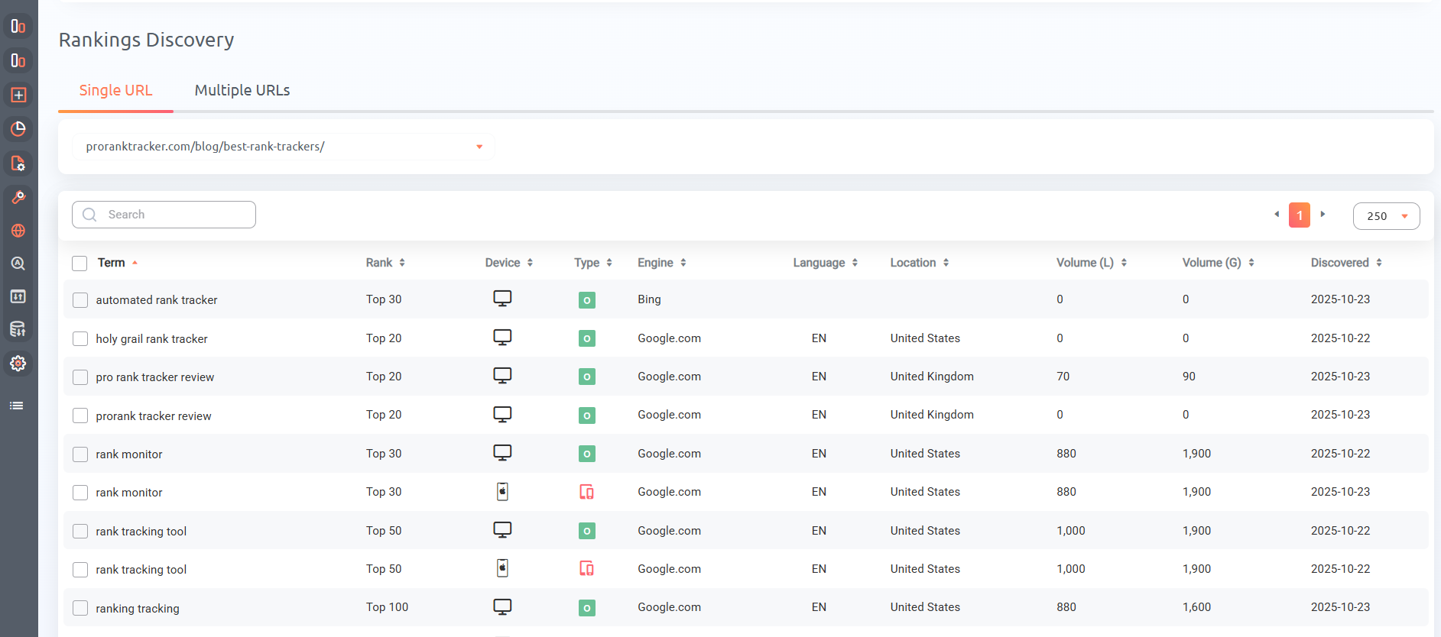Open the database with arrows sidebar icon
1441x637 pixels.
pyautogui.click(x=18, y=329)
